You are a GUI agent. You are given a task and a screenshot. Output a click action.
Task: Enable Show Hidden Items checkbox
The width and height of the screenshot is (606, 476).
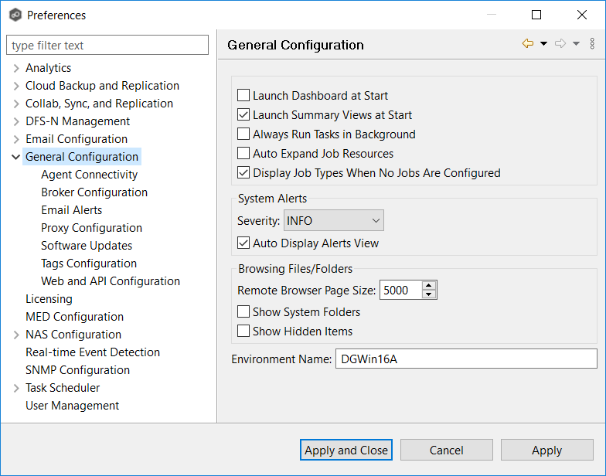point(243,331)
